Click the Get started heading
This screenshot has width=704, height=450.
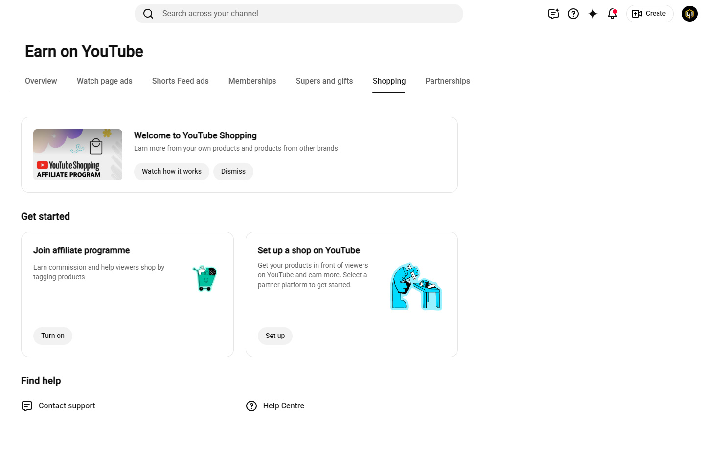point(45,216)
